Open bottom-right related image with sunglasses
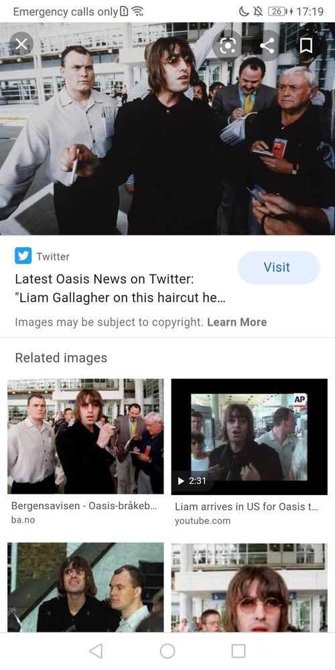Image resolution: width=335 pixels, height=670 pixels. [x=249, y=588]
